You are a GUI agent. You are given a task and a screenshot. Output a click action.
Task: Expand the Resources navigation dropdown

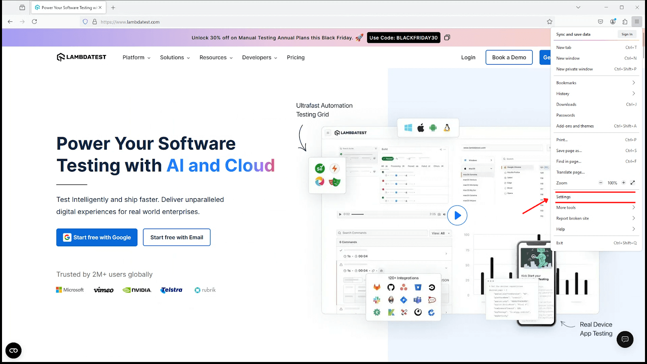click(x=216, y=57)
